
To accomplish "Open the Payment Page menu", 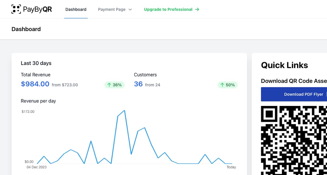I will [x=115, y=9].
